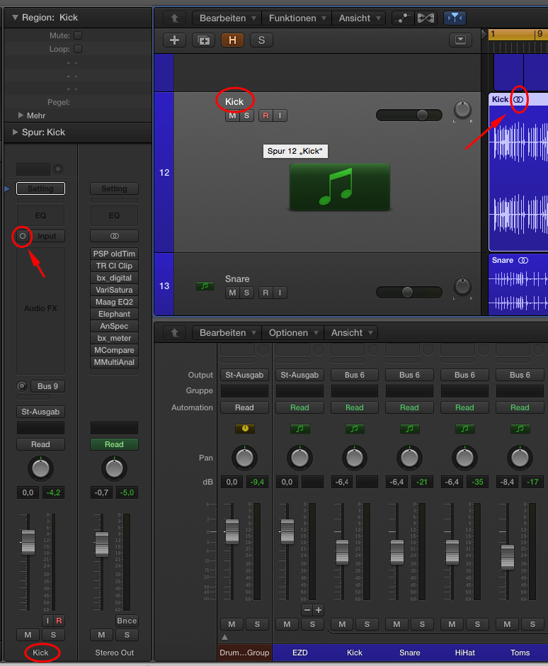Click the small green icon of Snare track
The height and width of the screenshot is (666, 548).
pos(205,286)
